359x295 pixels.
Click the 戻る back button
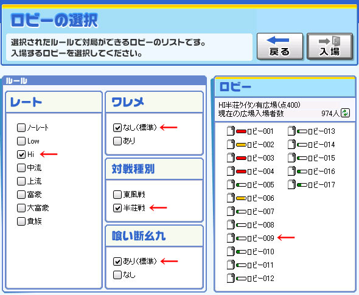pyautogui.click(x=280, y=46)
